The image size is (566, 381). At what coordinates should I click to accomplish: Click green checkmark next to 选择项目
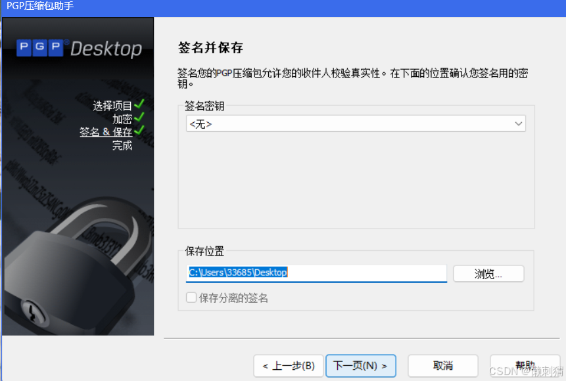[139, 104]
